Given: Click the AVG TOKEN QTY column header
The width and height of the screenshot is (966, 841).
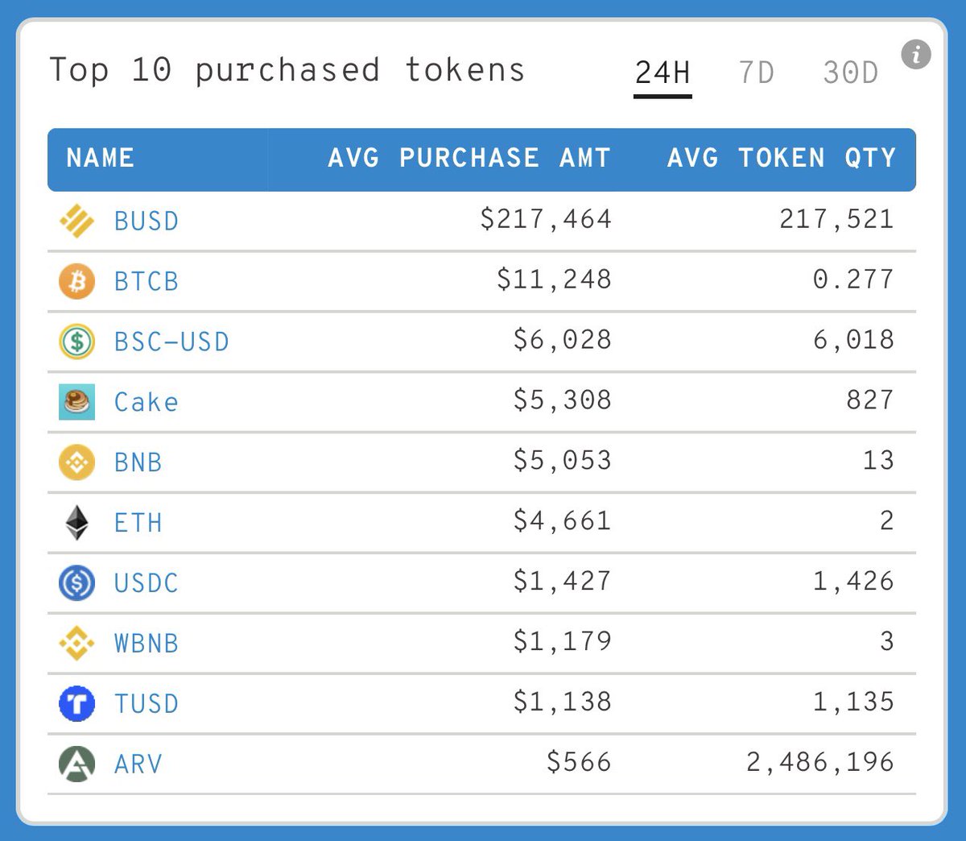Looking at the screenshot, I should [782, 158].
